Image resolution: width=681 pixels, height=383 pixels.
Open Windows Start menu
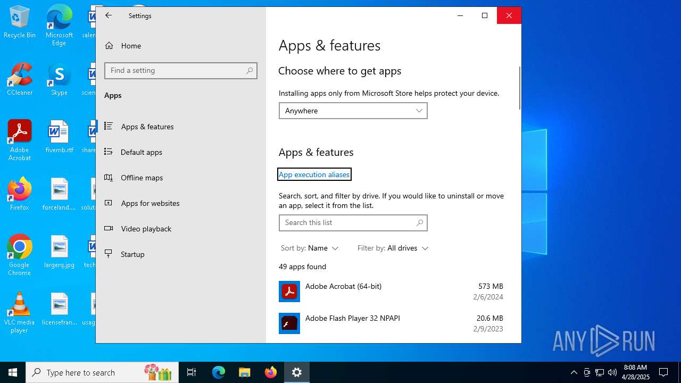point(13,372)
